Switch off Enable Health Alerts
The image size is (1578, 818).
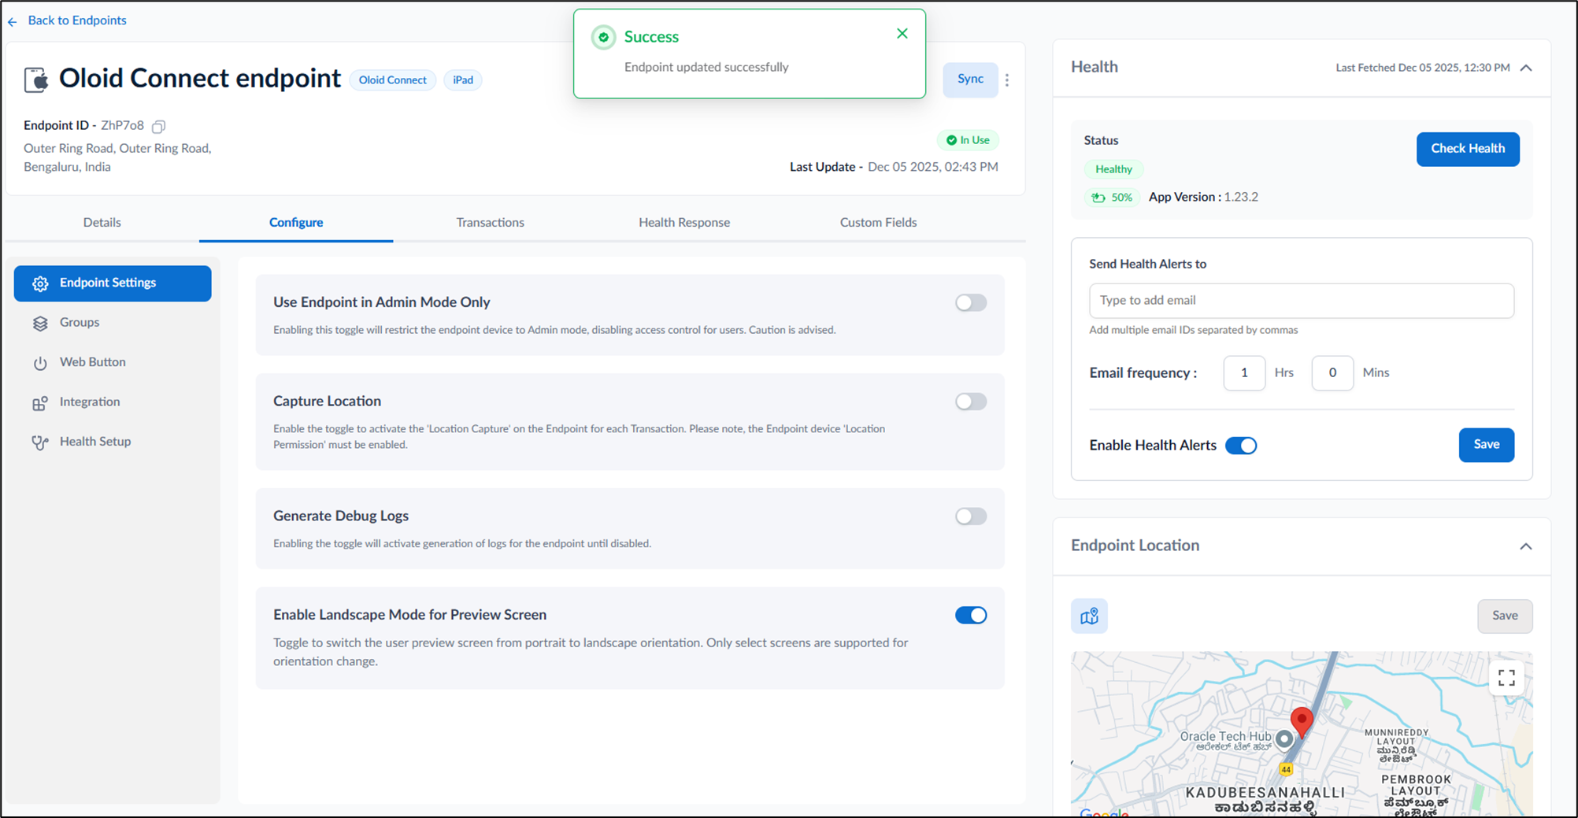pos(1241,446)
